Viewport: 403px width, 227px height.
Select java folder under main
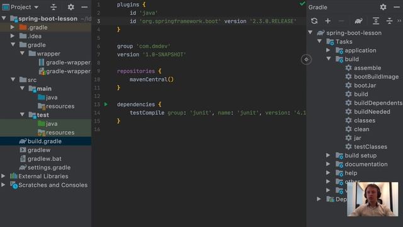(x=48, y=97)
